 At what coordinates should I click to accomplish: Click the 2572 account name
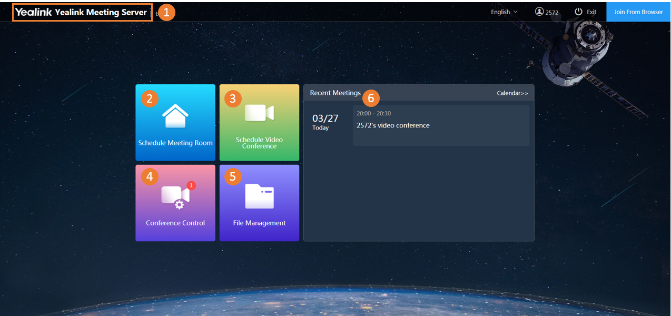tap(552, 12)
